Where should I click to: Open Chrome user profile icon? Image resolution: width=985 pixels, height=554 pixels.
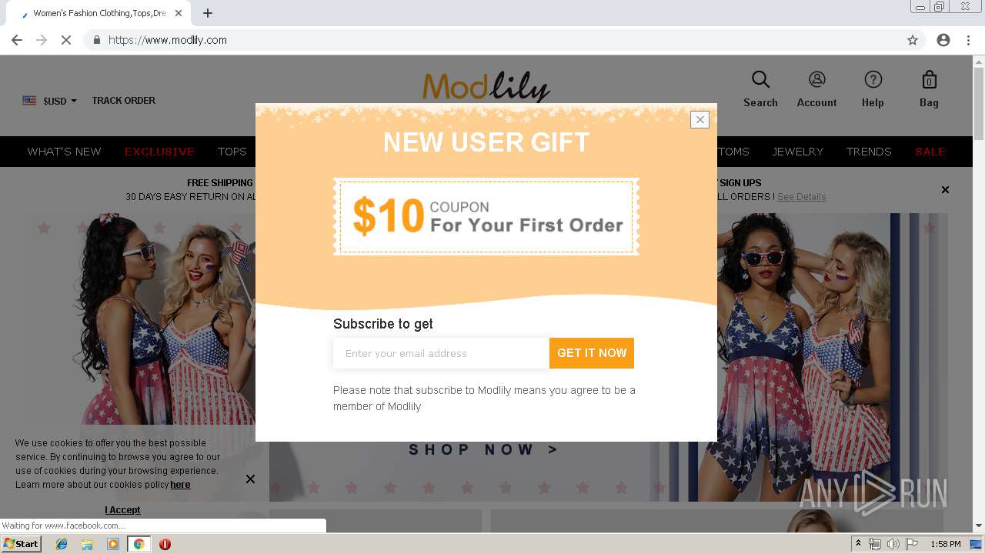coord(943,40)
